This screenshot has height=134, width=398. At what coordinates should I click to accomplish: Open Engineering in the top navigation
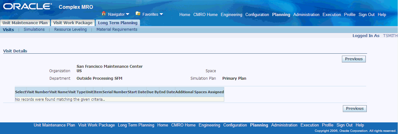point(231,15)
